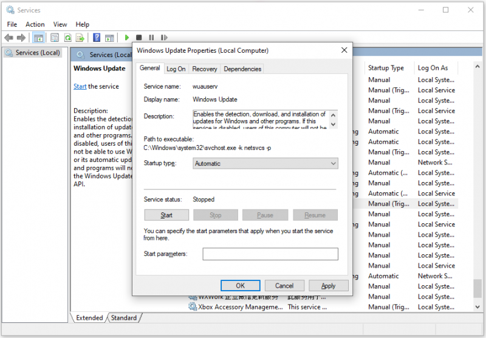
Task: Click the Export List toolbar icon
Action: coord(80,38)
